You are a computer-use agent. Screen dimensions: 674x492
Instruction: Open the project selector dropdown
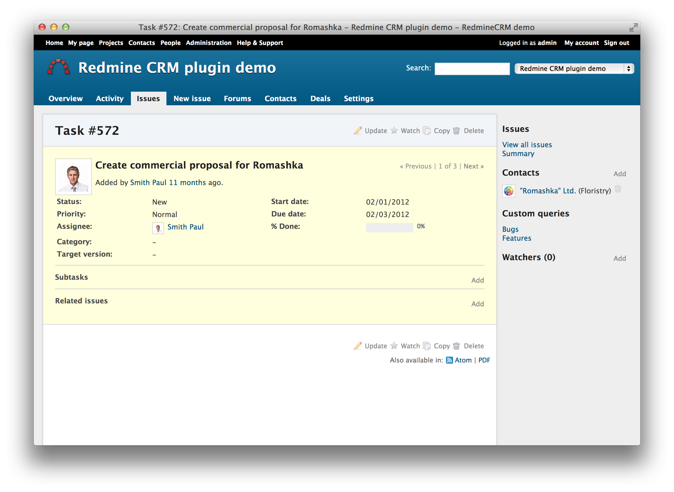pos(574,69)
